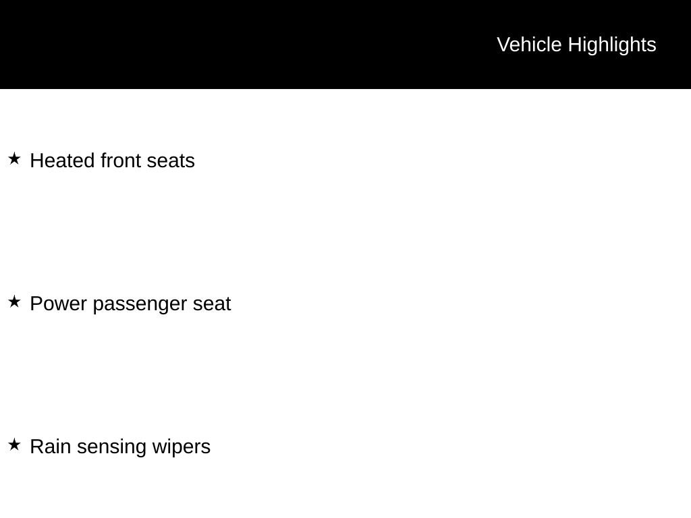Screen dimensions: 691x518
Task: Click the blank area between the first two bullets
Action: 337,233
